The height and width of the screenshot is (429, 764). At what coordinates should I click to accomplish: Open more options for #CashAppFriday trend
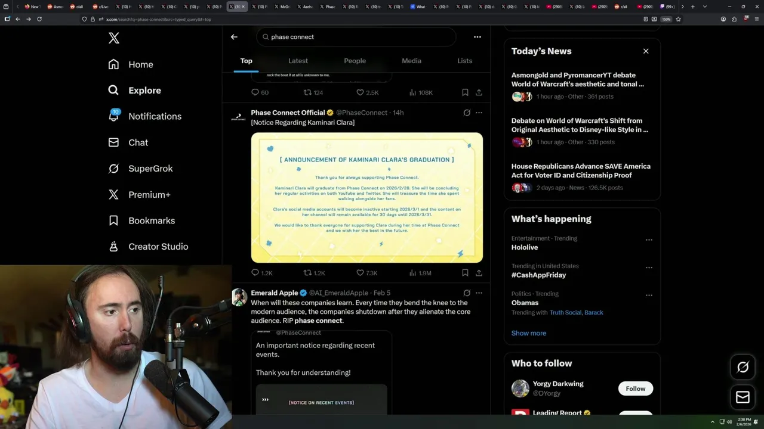(649, 268)
